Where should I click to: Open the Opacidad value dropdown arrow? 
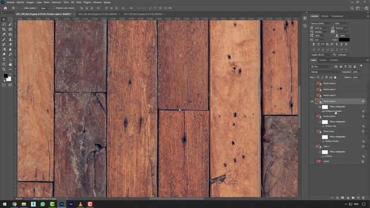[360, 72]
